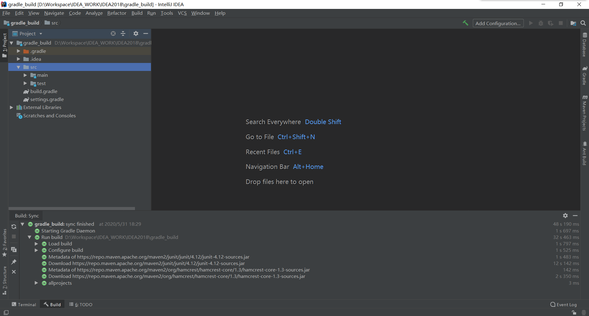The height and width of the screenshot is (316, 589).
Task: Click Add Configuration button
Action: (498, 23)
